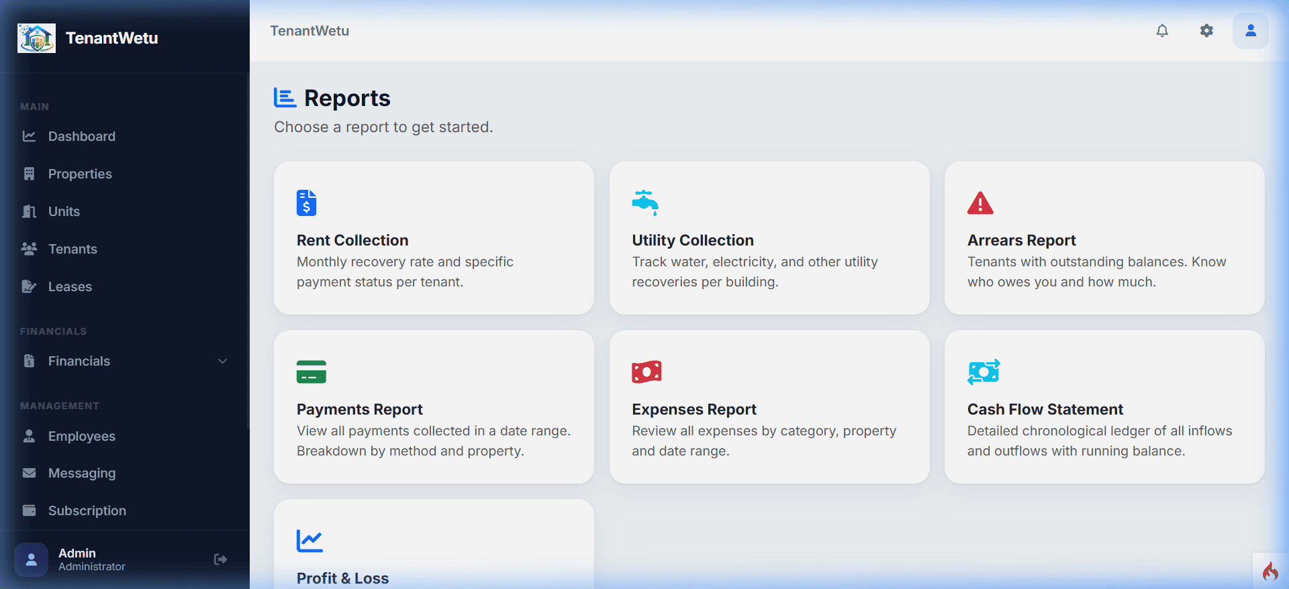Click 'Review all expenses by category' description
The image size is (1289, 589).
tap(735, 431)
